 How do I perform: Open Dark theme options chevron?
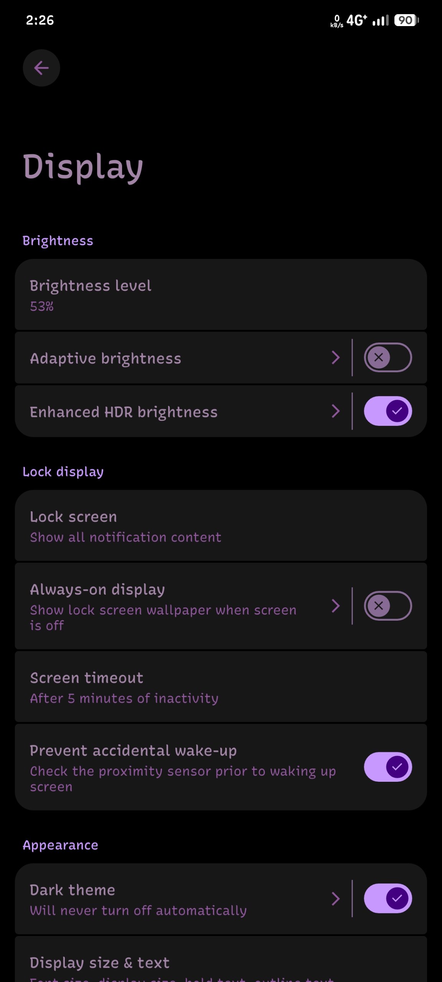click(x=336, y=898)
